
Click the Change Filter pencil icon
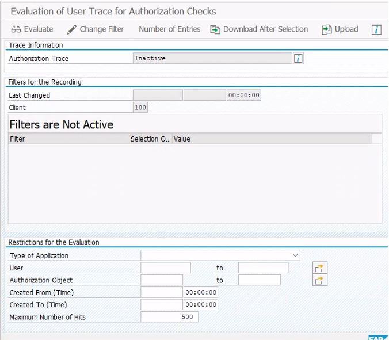pos(72,29)
